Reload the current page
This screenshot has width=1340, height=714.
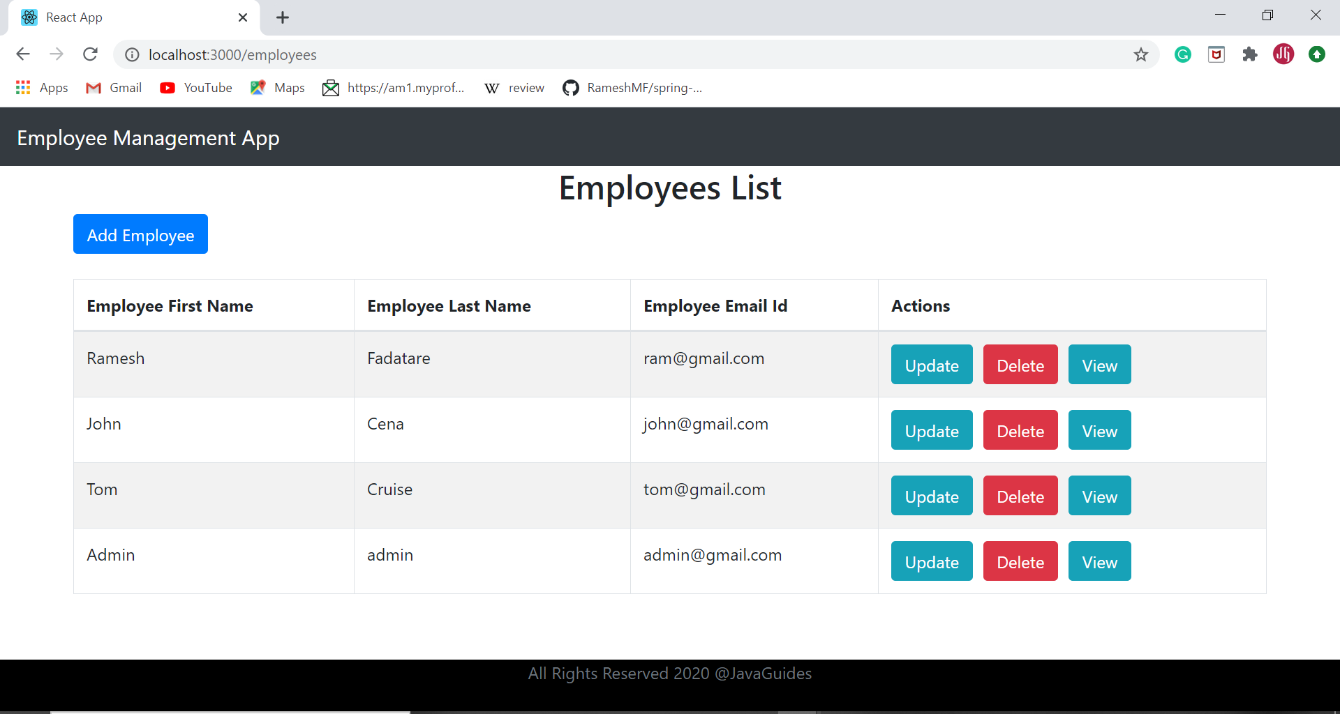(x=90, y=54)
